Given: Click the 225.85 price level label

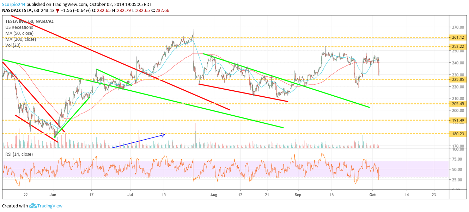Looking at the screenshot, I should pos(458,79).
